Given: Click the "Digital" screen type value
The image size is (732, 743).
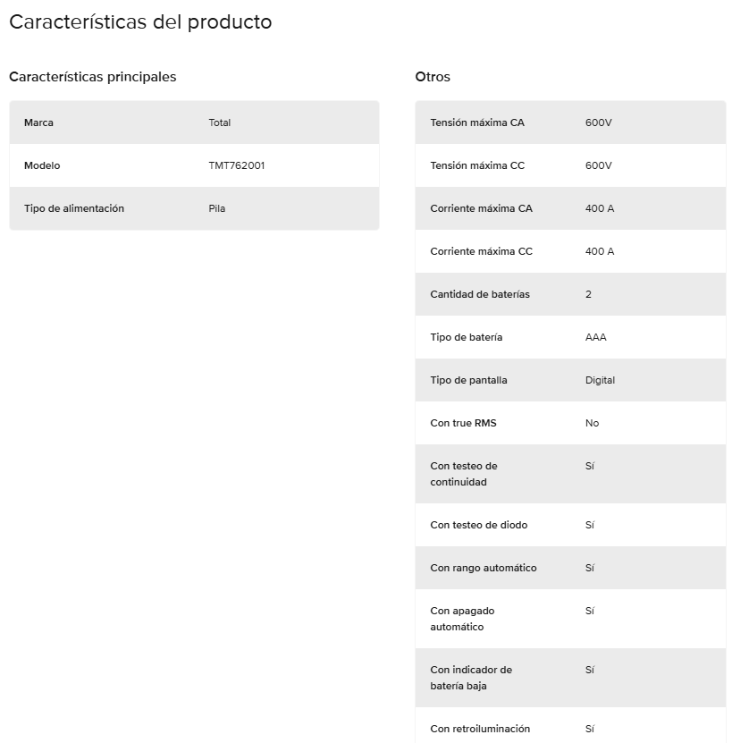Looking at the screenshot, I should point(600,380).
